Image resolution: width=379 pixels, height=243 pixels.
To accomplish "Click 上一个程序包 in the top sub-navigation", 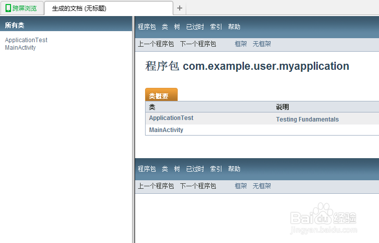I will point(156,44).
